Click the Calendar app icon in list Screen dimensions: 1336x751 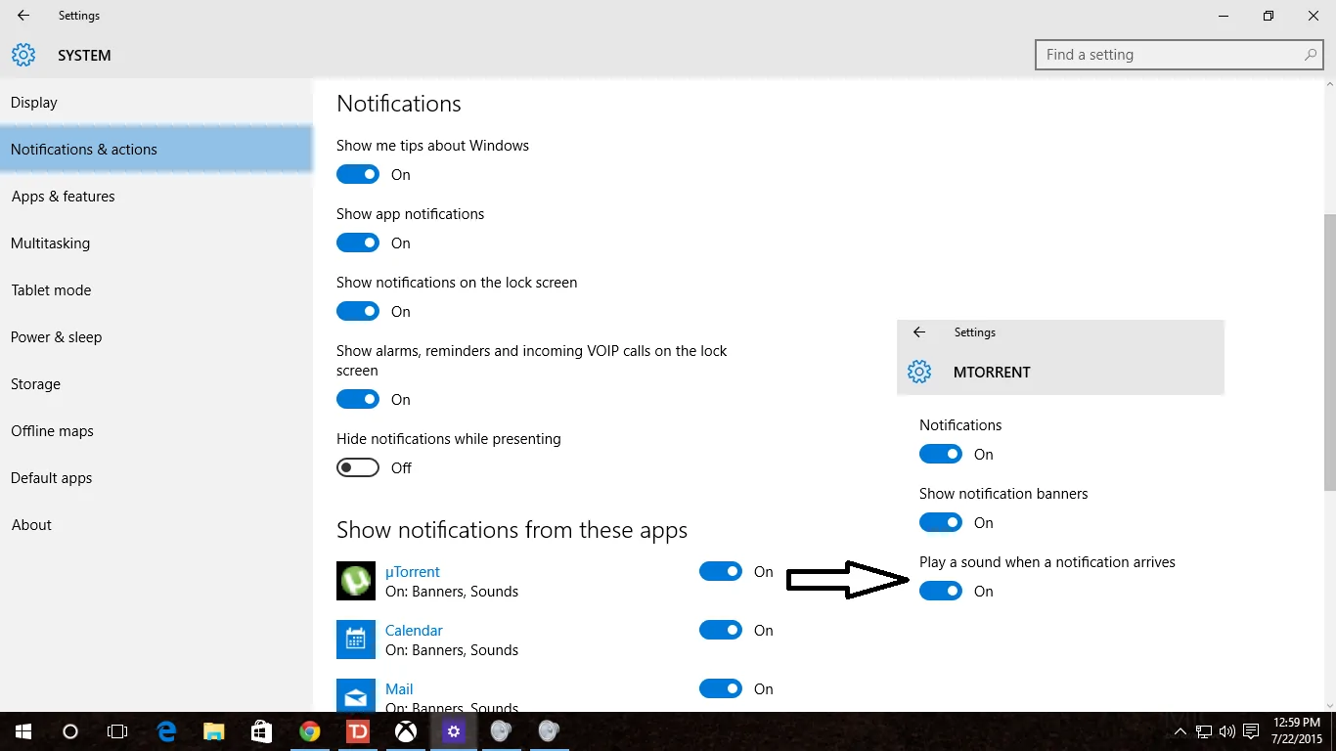(x=356, y=640)
